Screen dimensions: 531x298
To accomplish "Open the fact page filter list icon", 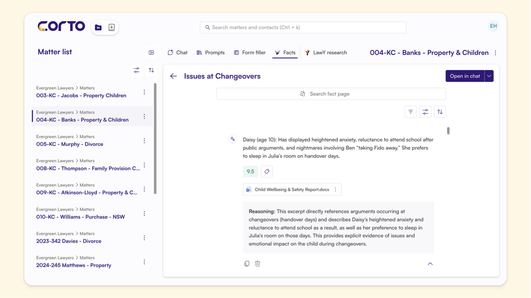I will (x=410, y=112).
